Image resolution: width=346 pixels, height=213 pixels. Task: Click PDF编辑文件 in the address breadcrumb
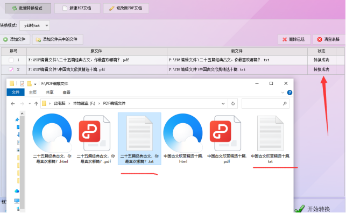click(x=114, y=103)
